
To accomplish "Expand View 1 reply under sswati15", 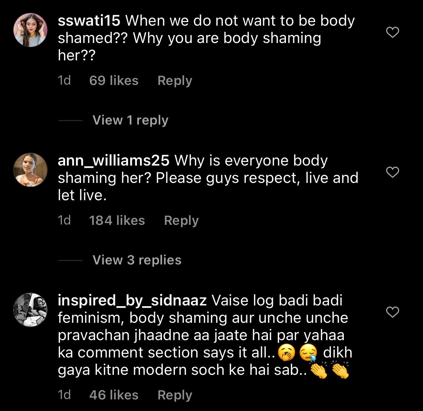I will point(130,120).
